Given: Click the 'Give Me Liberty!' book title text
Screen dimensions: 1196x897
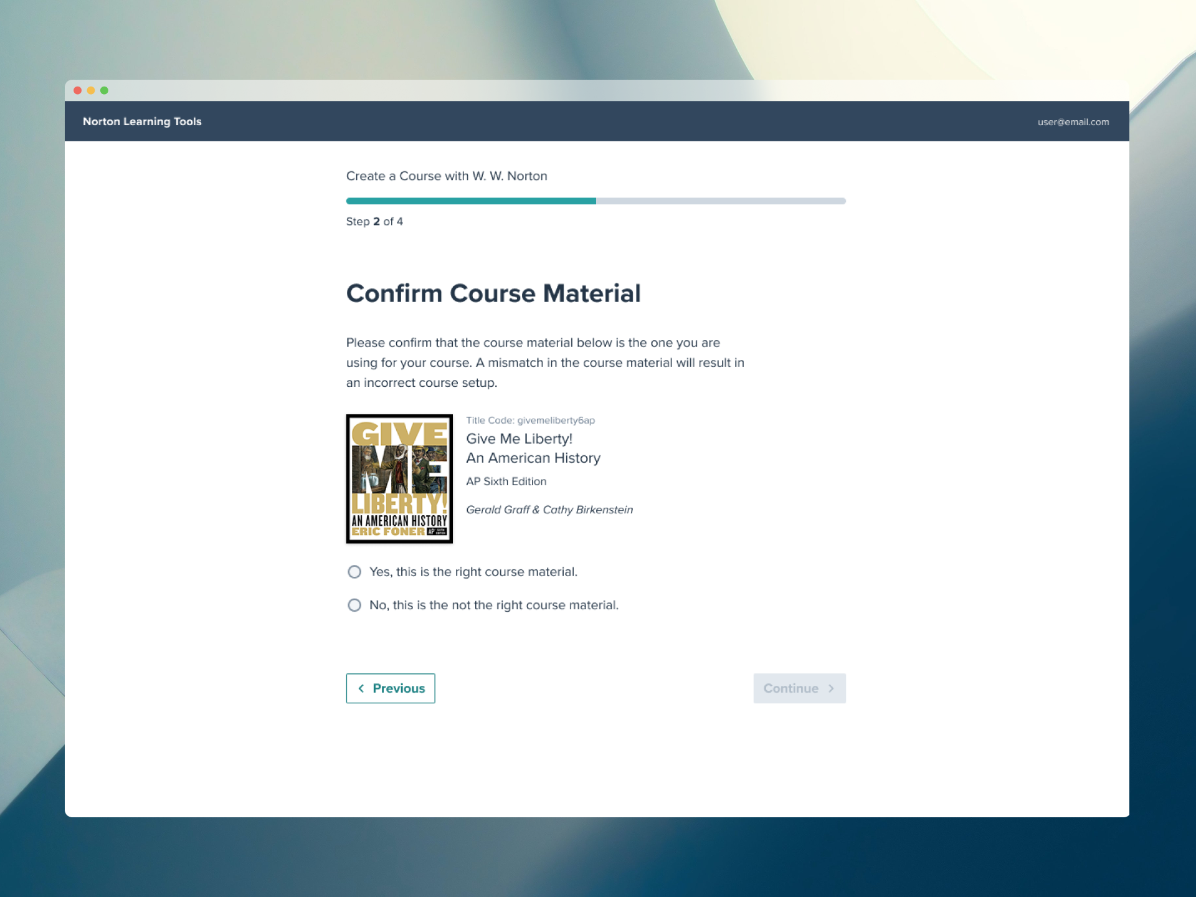Looking at the screenshot, I should (x=519, y=439).
